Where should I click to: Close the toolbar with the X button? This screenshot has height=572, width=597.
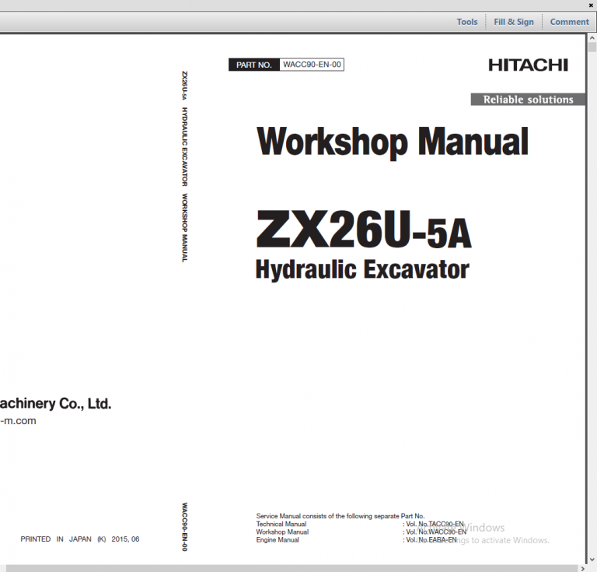[x=591, y=5]
